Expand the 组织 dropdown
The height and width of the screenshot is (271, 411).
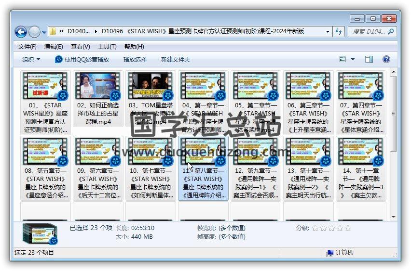[31, 59]
